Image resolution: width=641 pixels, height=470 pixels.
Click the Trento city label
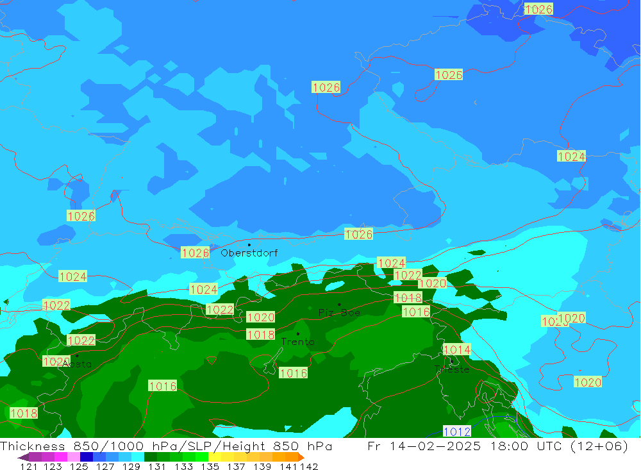pyautogui.click(x=298, y=342)
